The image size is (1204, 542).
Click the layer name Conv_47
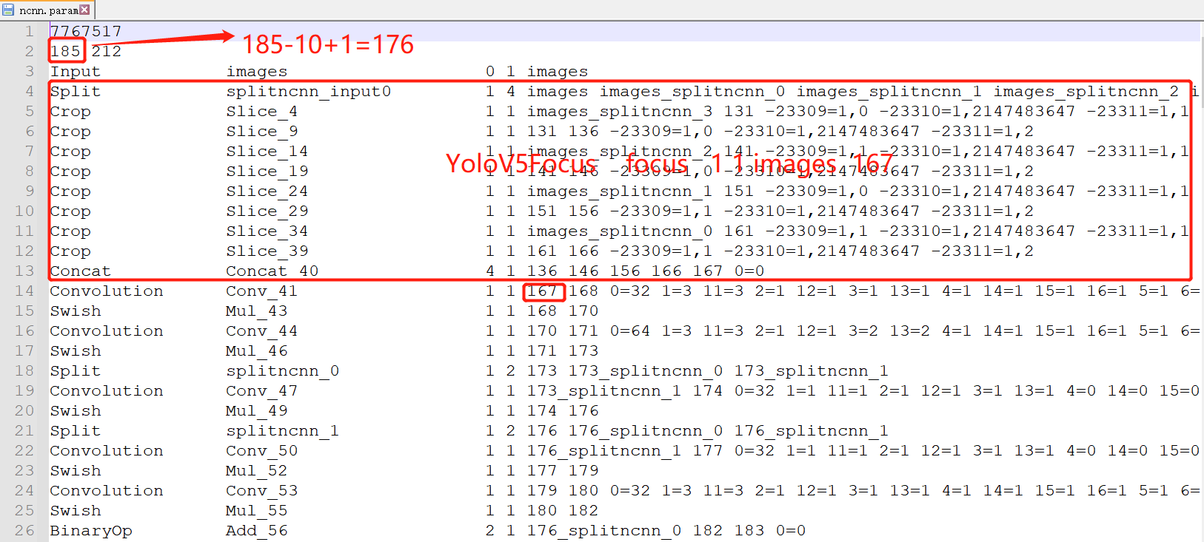(262, 390)
